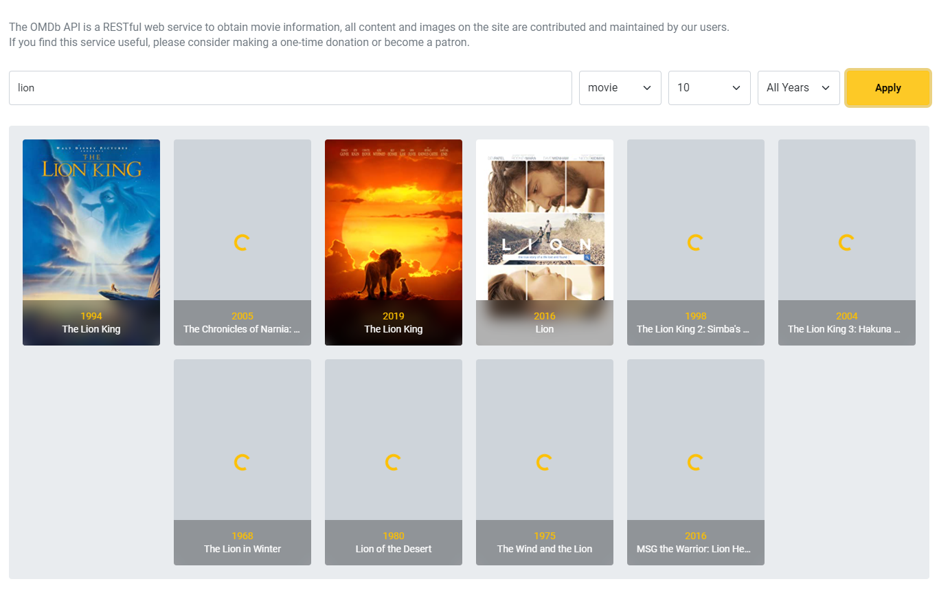950x599 pixels.
Task: Click the search field containing 'lion'
Action: click(x=290, y=88)
